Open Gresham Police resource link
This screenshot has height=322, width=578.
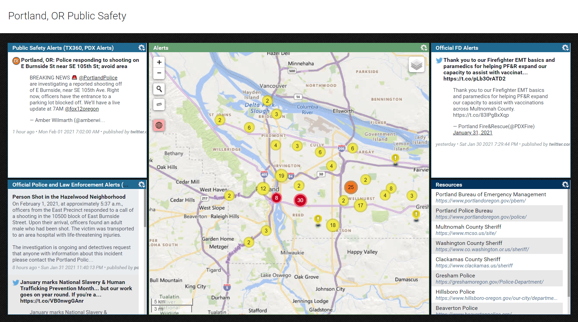point(496,278)
